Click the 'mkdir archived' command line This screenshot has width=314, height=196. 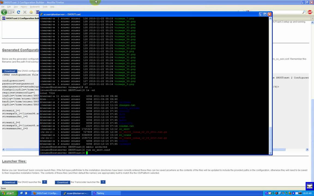point(74,147)
